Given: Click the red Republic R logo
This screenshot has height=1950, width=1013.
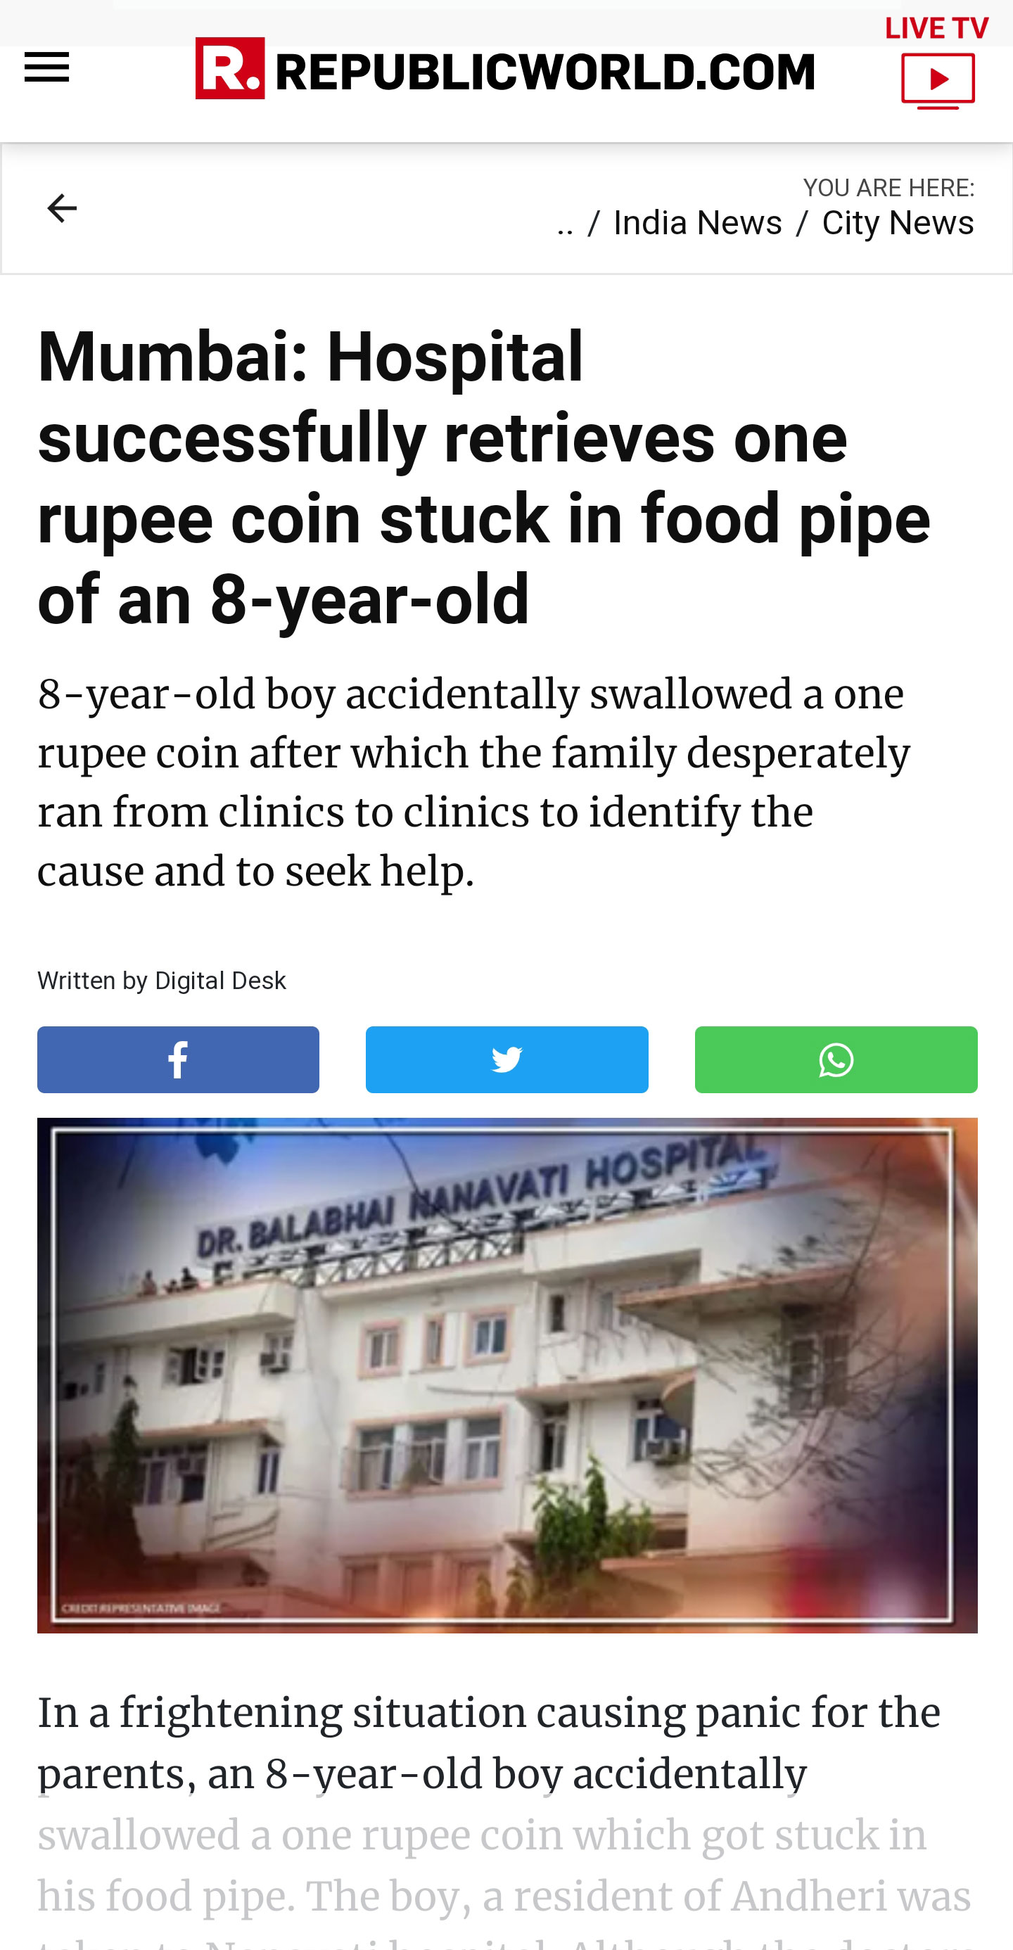Looking at the screenshot, I should pos(230,68).
